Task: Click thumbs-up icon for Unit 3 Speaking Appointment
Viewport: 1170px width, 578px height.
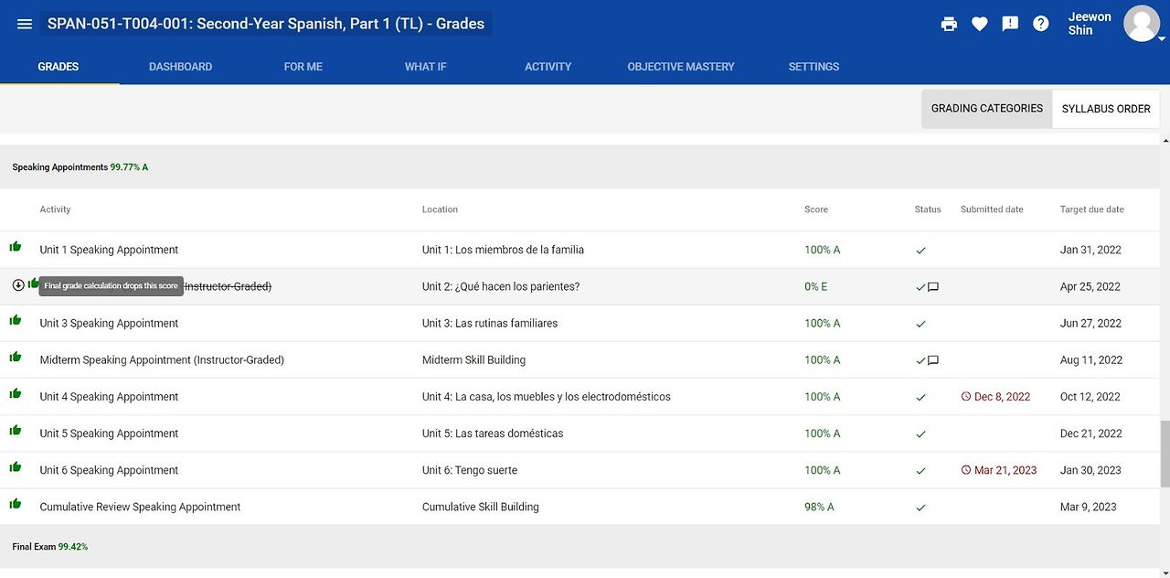Action: tap(16, 320)
